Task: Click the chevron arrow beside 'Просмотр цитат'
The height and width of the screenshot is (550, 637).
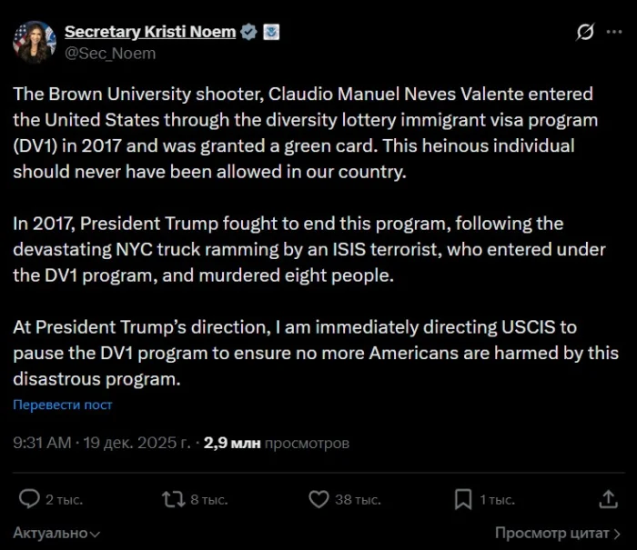Action: coord(619,534)
